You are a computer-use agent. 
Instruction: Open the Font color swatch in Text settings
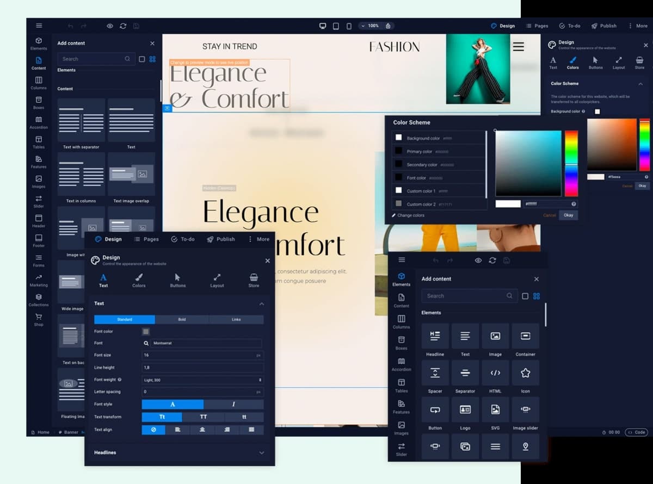(146, 331)
